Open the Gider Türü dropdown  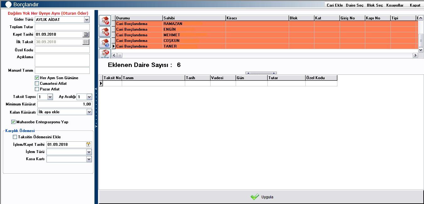87,20
